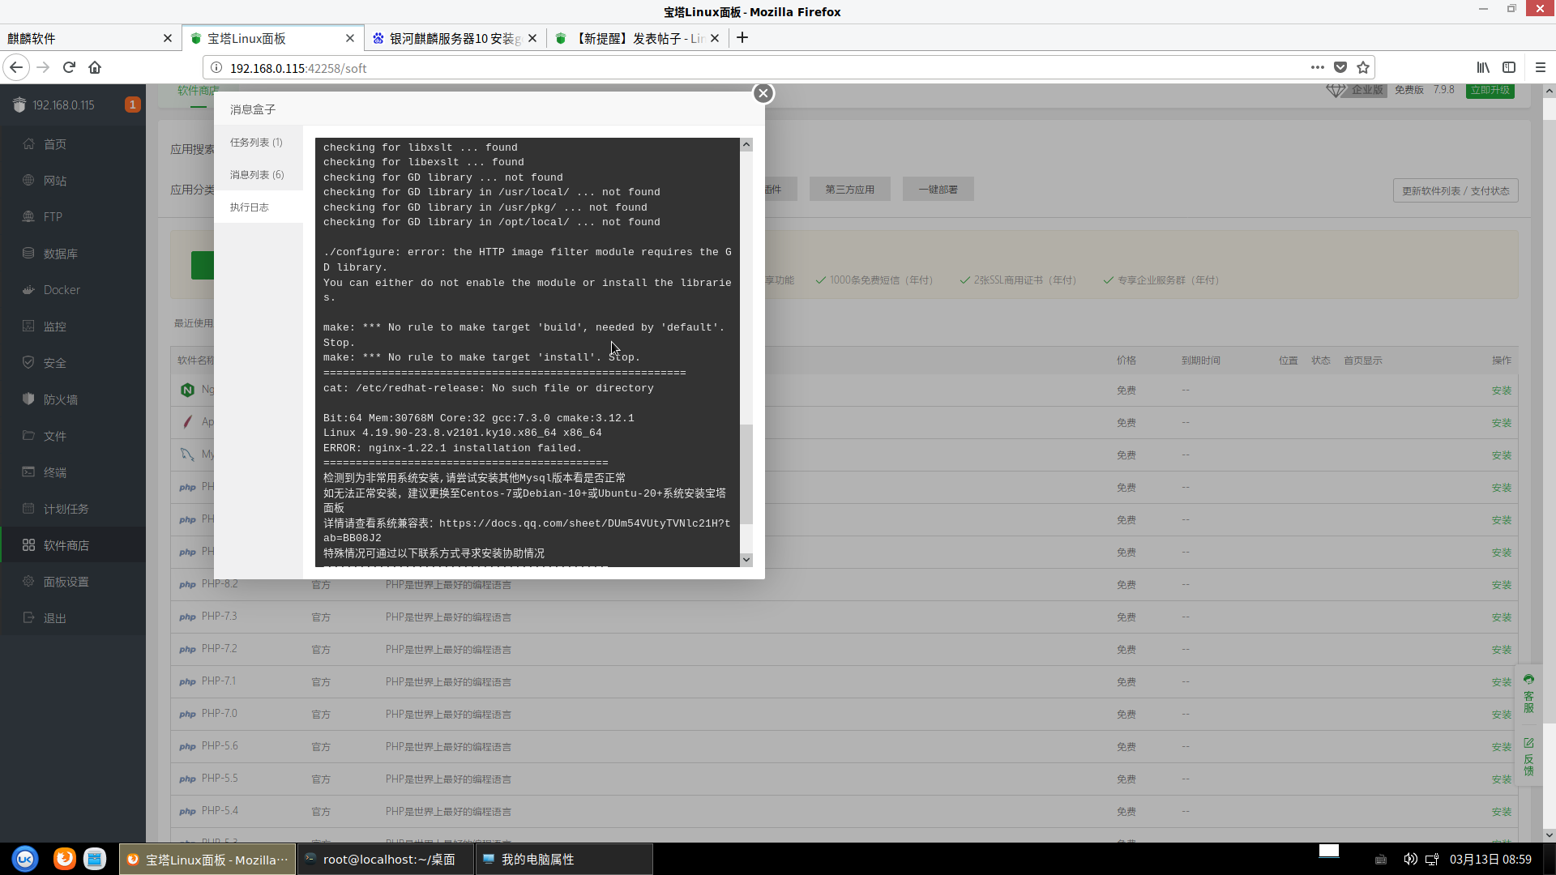Open Firefox library icon
Viewport: 1556px width, 875px height.
point(1483,67)
